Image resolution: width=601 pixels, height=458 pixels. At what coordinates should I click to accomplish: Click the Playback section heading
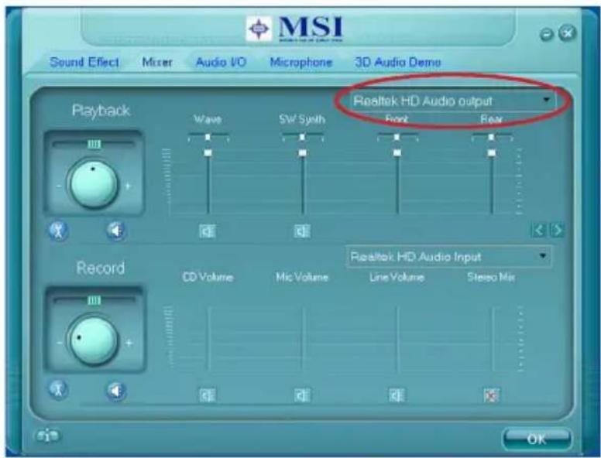(x=101, y=111)
